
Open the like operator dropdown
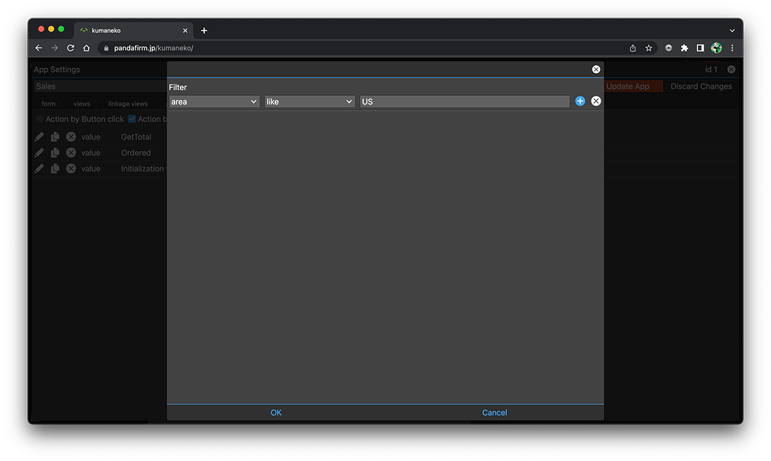tap(310, 101)
